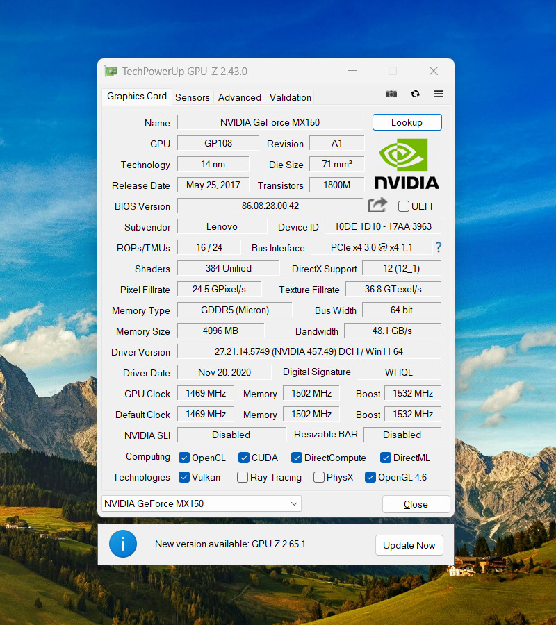Click the BIOS export share icon

[377, 205]
